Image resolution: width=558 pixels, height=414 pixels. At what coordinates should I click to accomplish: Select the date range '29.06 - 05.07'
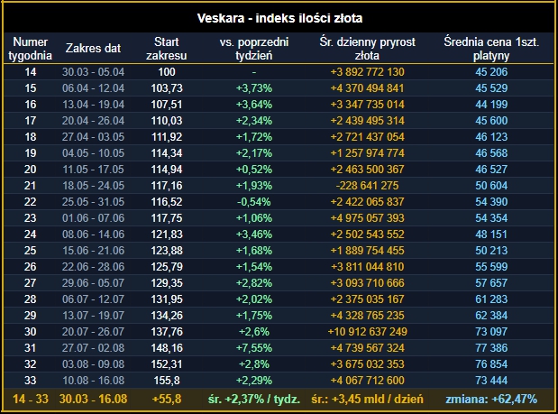click(93, 283)
